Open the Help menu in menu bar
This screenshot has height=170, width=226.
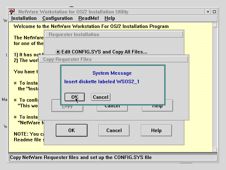(x=109, y=18)
